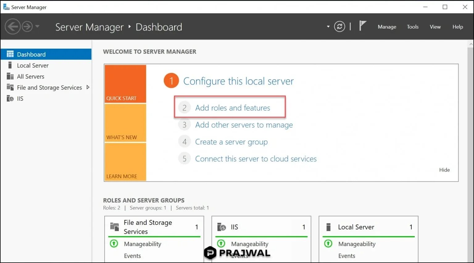Click the Local Server tile icon
This screenshot has height=263, width=474.
tap(328, 227)
